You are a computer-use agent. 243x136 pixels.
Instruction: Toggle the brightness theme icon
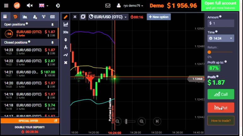click(x=58, y=6)
